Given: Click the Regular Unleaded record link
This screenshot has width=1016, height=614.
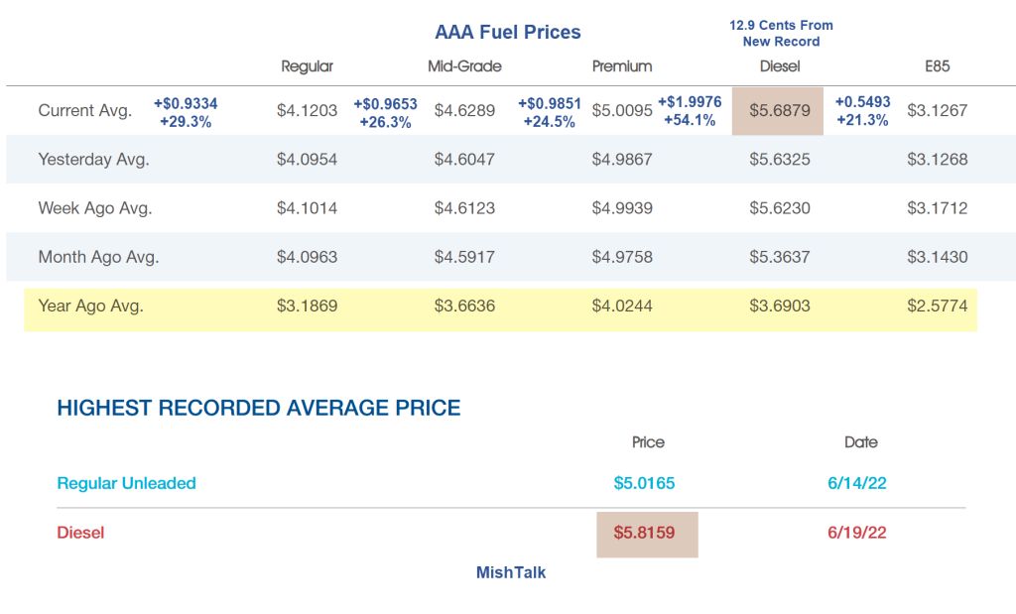Looking at the screenshot, I should pos(126,483).
